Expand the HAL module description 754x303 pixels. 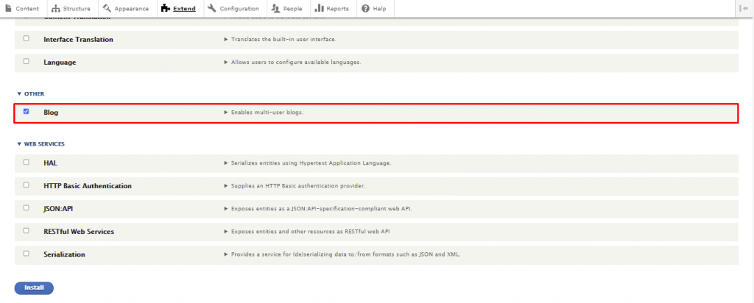tap(226, 163)
